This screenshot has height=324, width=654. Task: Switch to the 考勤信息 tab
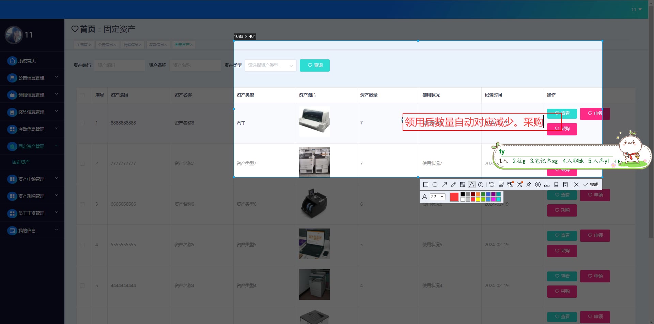[x=158, y=45]
